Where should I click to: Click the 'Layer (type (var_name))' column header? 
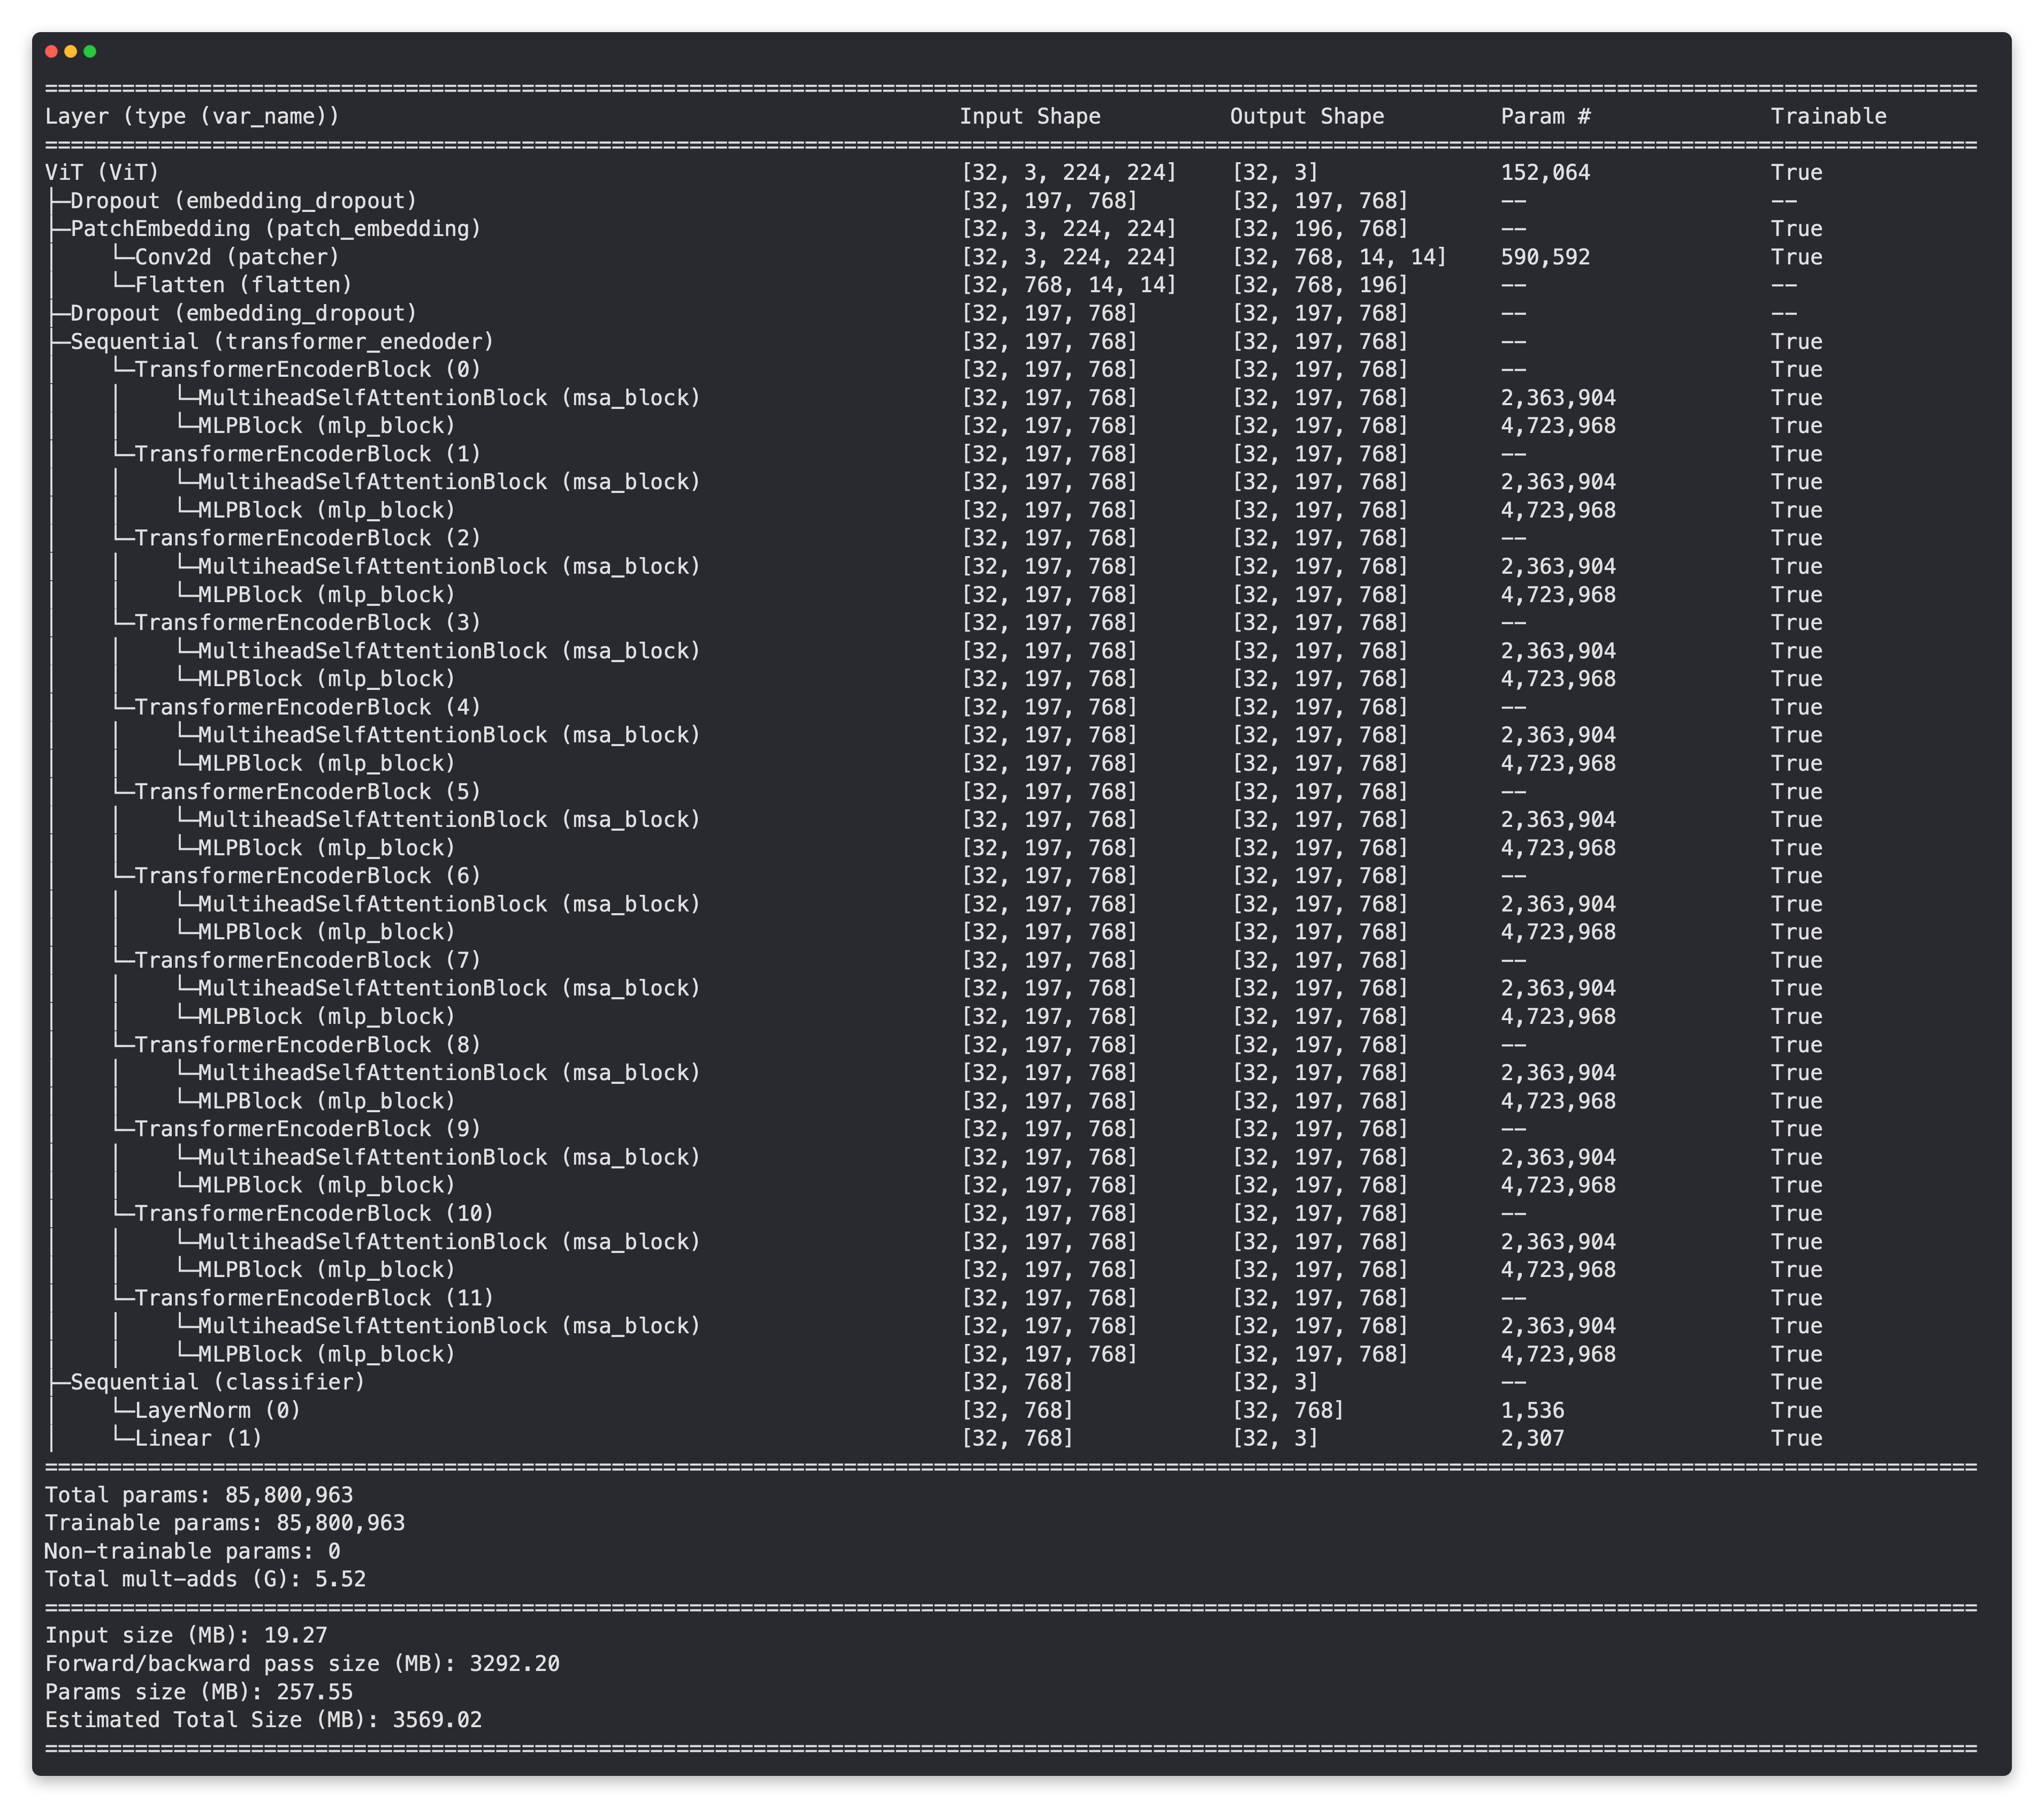coord(192,116)
